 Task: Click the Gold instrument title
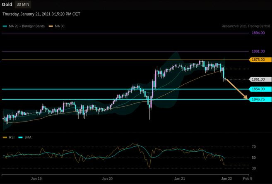pyautogui.click(x=7, y=5)
